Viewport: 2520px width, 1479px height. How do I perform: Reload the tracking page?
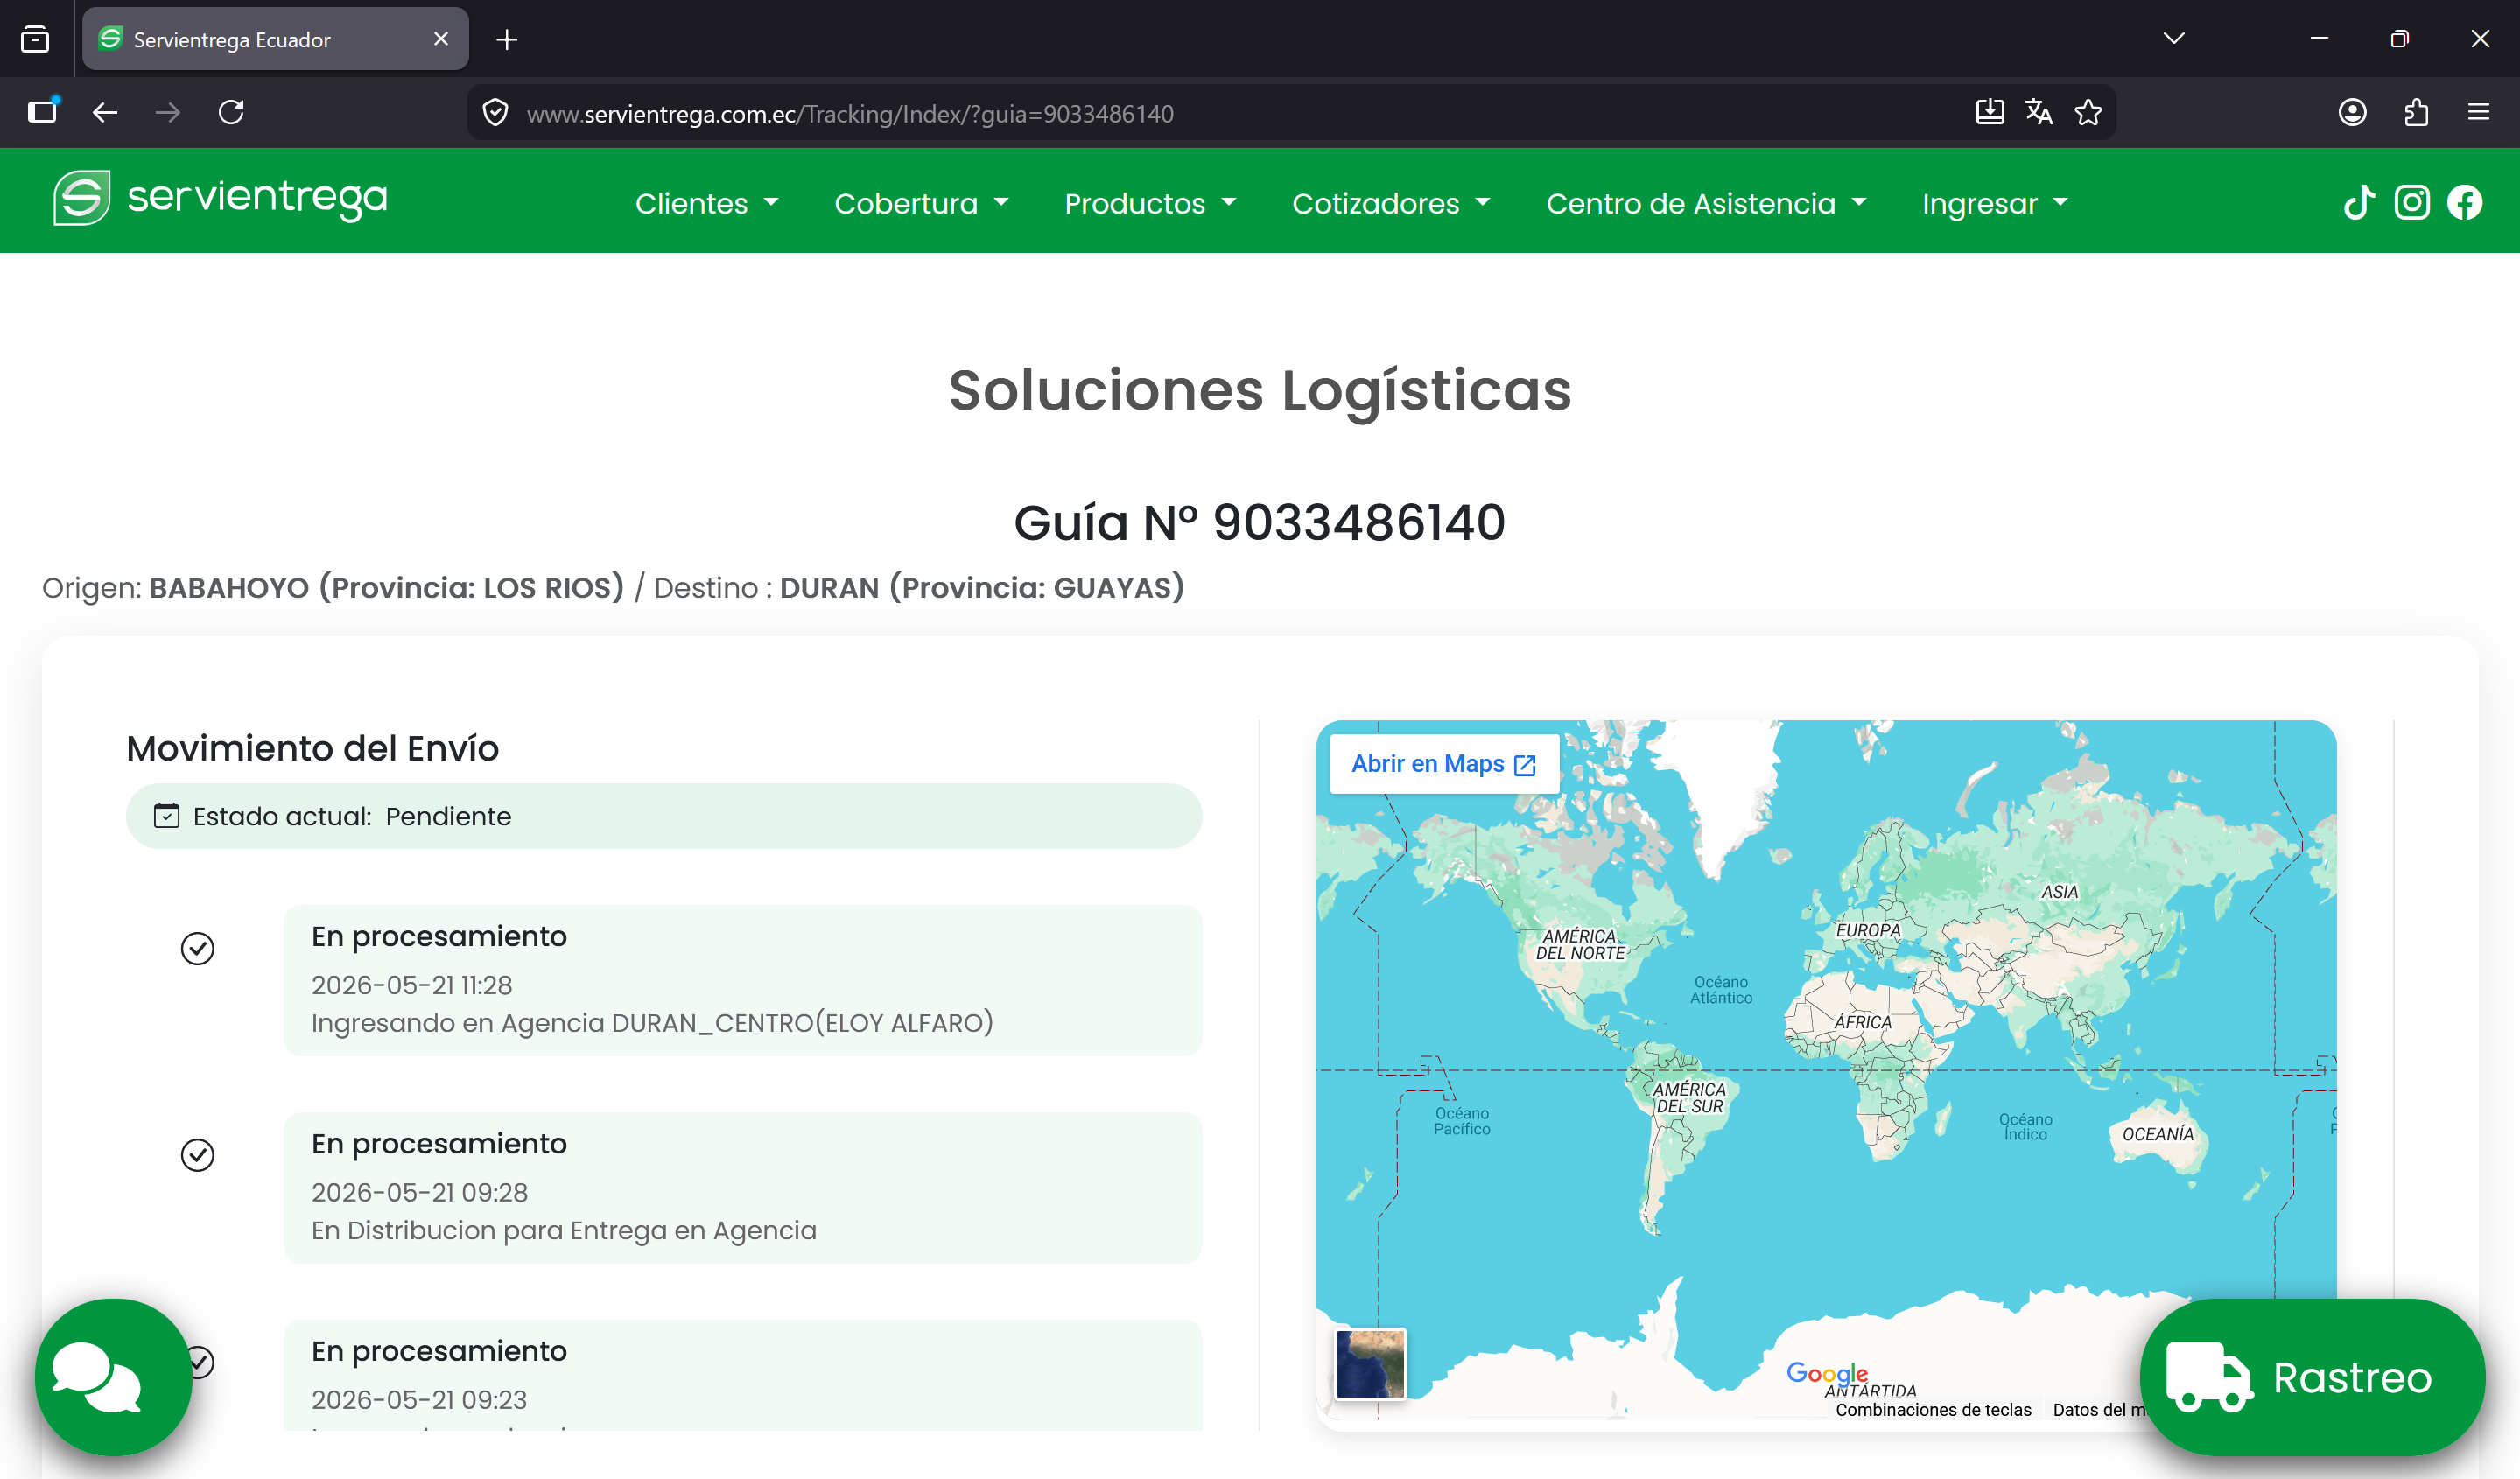231,112
